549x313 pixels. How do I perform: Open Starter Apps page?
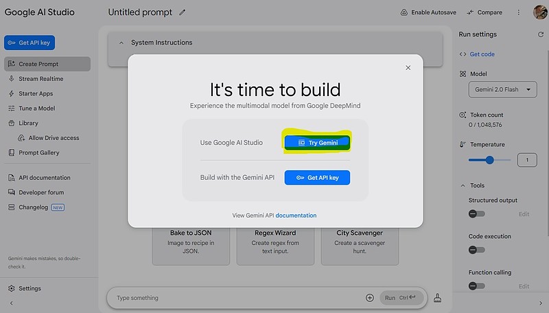[47, 93]
